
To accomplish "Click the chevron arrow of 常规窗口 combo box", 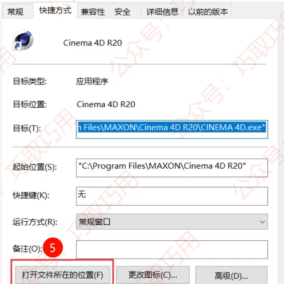I will [262, 222].
